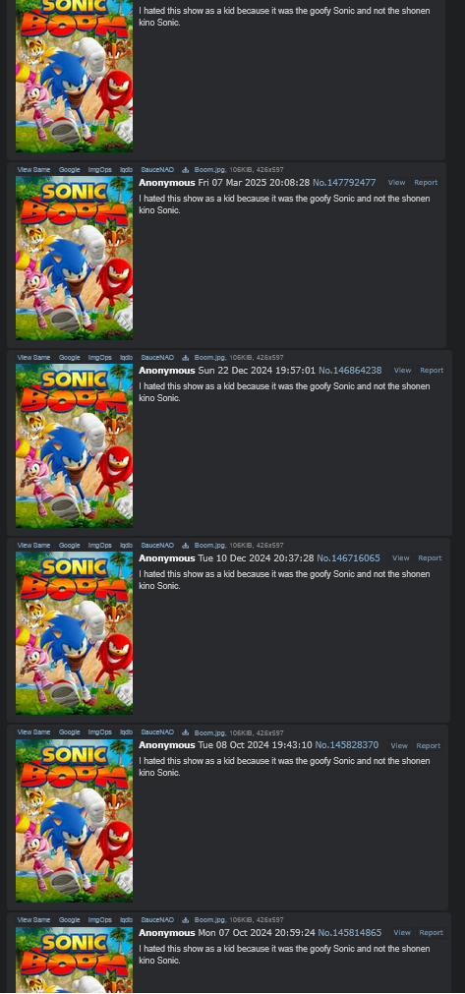Click download icon above post No.145828370

(186, 732)
